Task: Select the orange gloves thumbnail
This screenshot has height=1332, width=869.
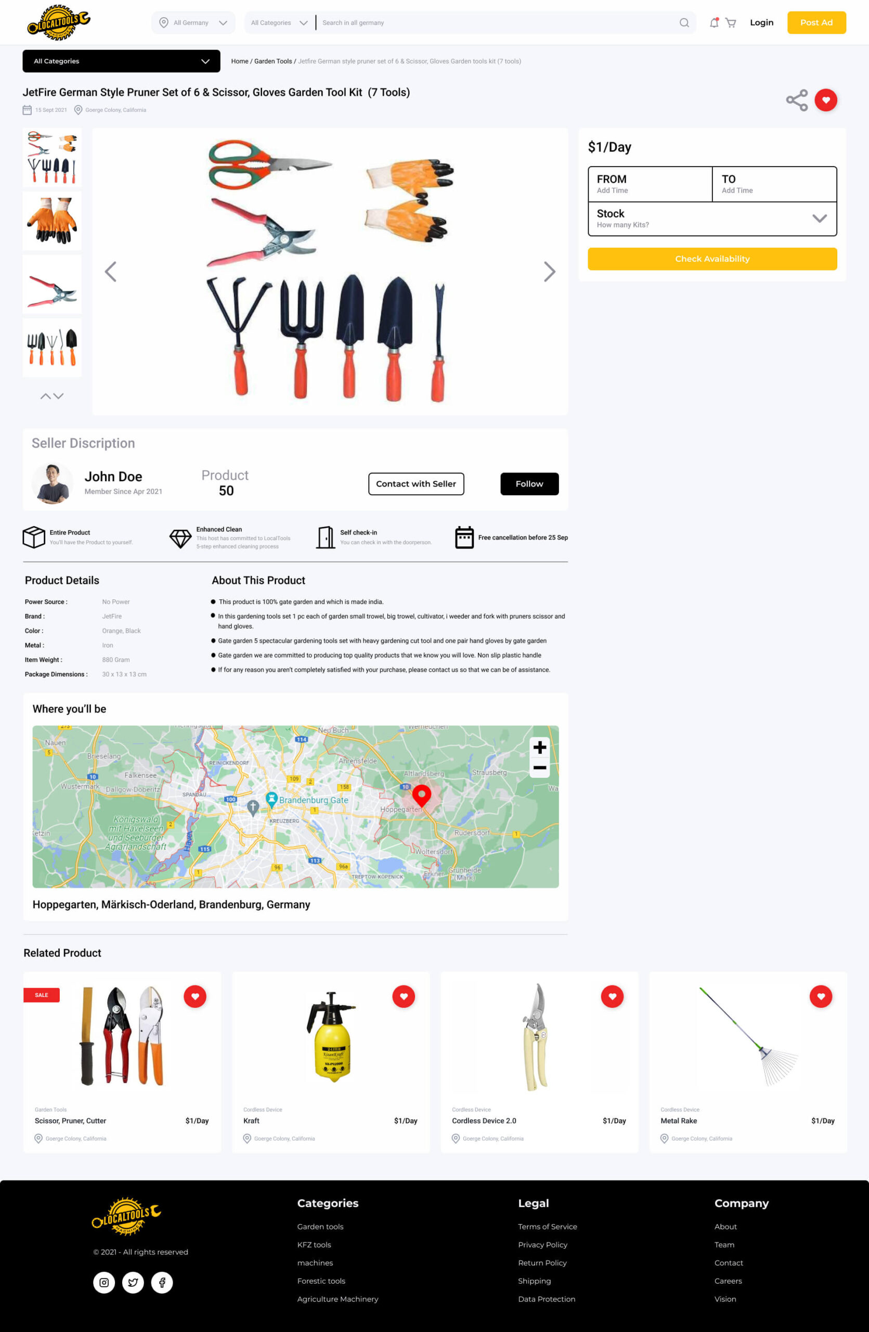Action: (x=52, y=221)
